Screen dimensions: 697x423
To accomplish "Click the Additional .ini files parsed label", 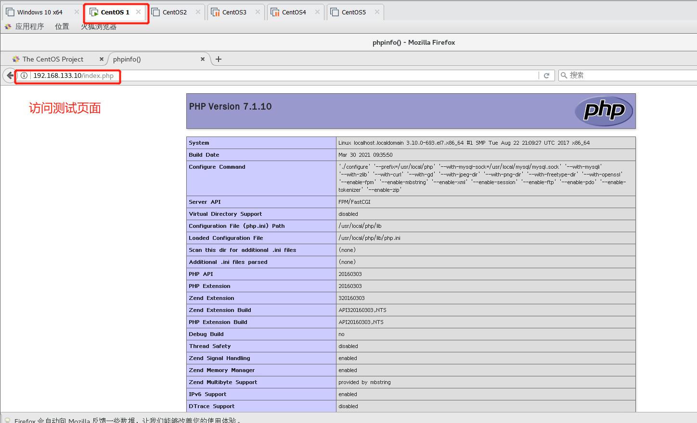I will pos(228,262).
